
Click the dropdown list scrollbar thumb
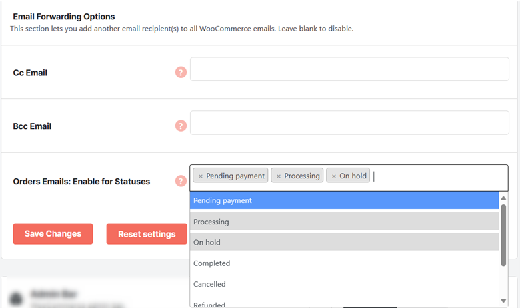pyautogui.click(x=503, y=235)
